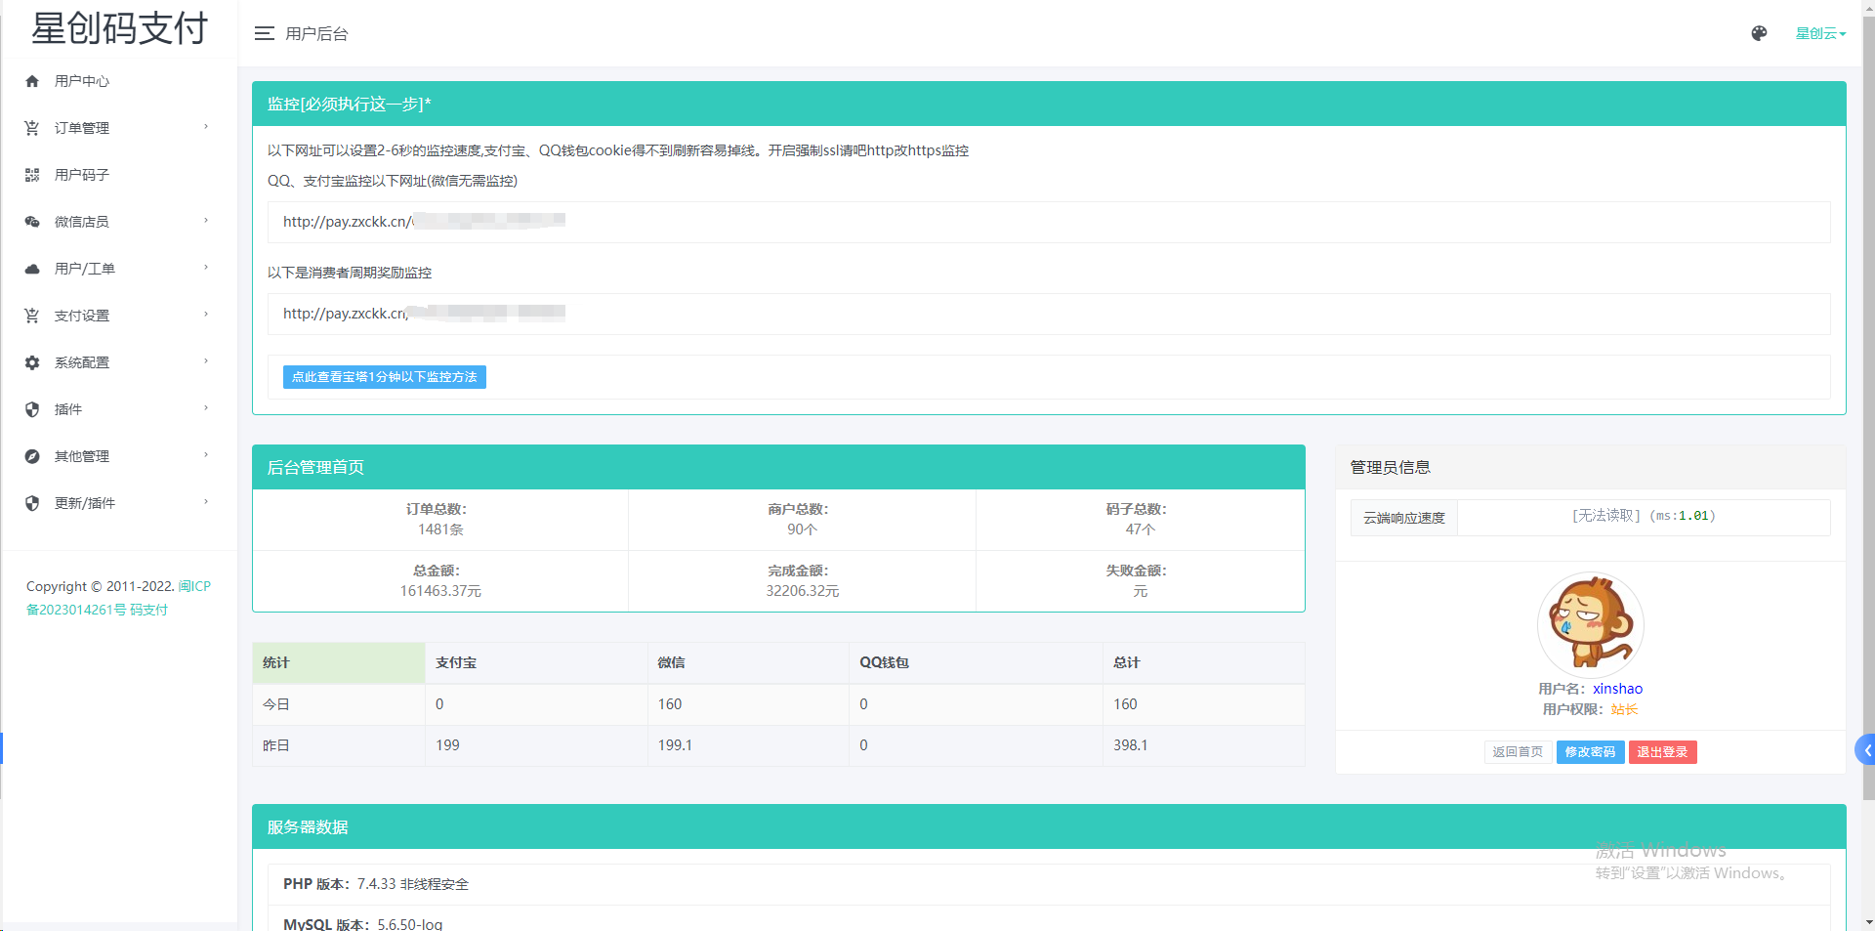The image size is (1875, 931).
Task: Click the QQ/支付宝 monitor URL field
Action: [1048, 222]
